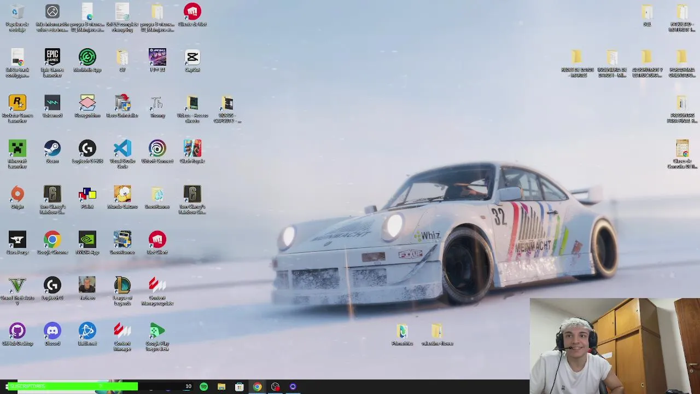Viewport: 700px width, 394px height.
Task: Open the CurseForge shortcut
Action: tap(17, 244)
